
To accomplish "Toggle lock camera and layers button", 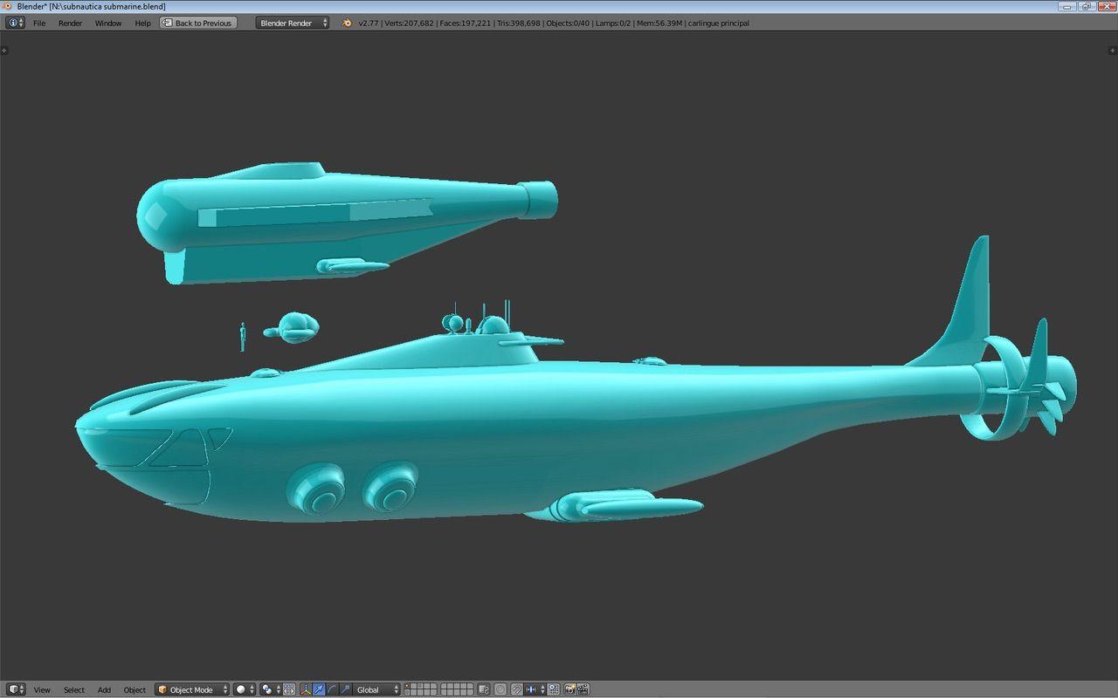I will click(483, 689).
